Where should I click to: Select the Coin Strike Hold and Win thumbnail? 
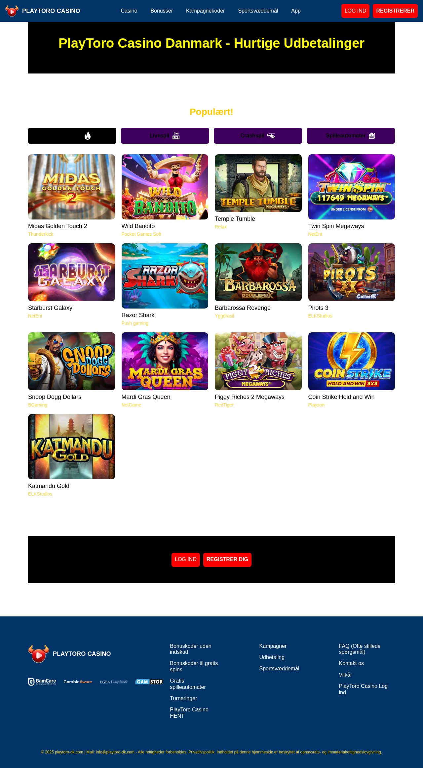click(x=352, y=361)
